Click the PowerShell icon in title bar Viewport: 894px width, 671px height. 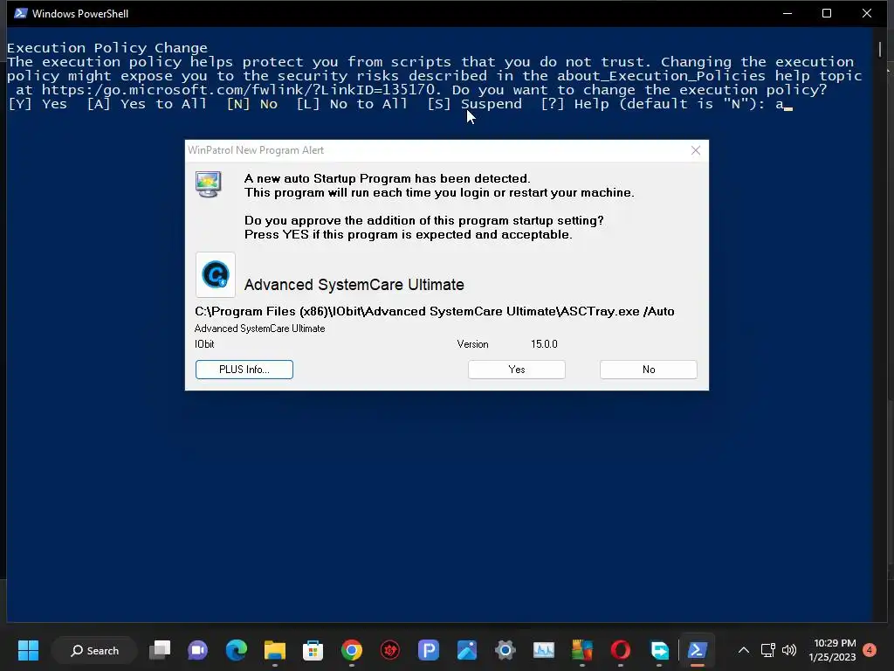click(x=21, y=13)
